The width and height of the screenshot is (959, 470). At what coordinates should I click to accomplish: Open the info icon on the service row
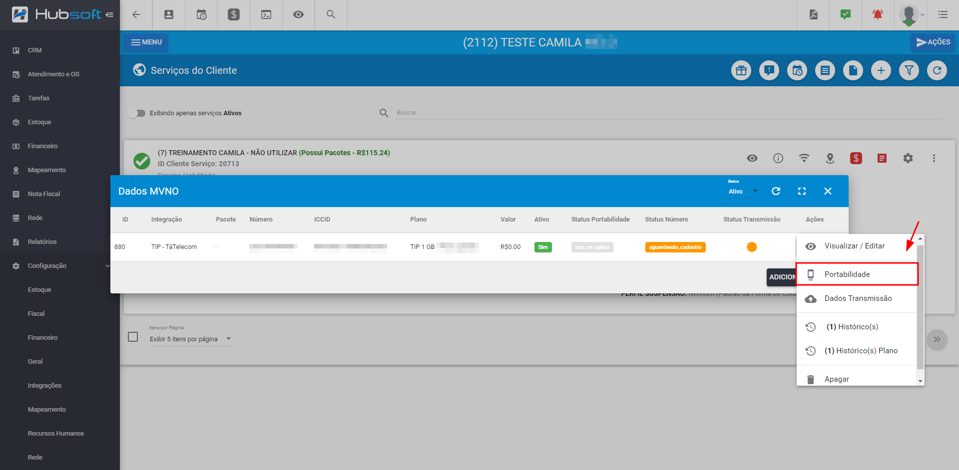tap(778, 158)
